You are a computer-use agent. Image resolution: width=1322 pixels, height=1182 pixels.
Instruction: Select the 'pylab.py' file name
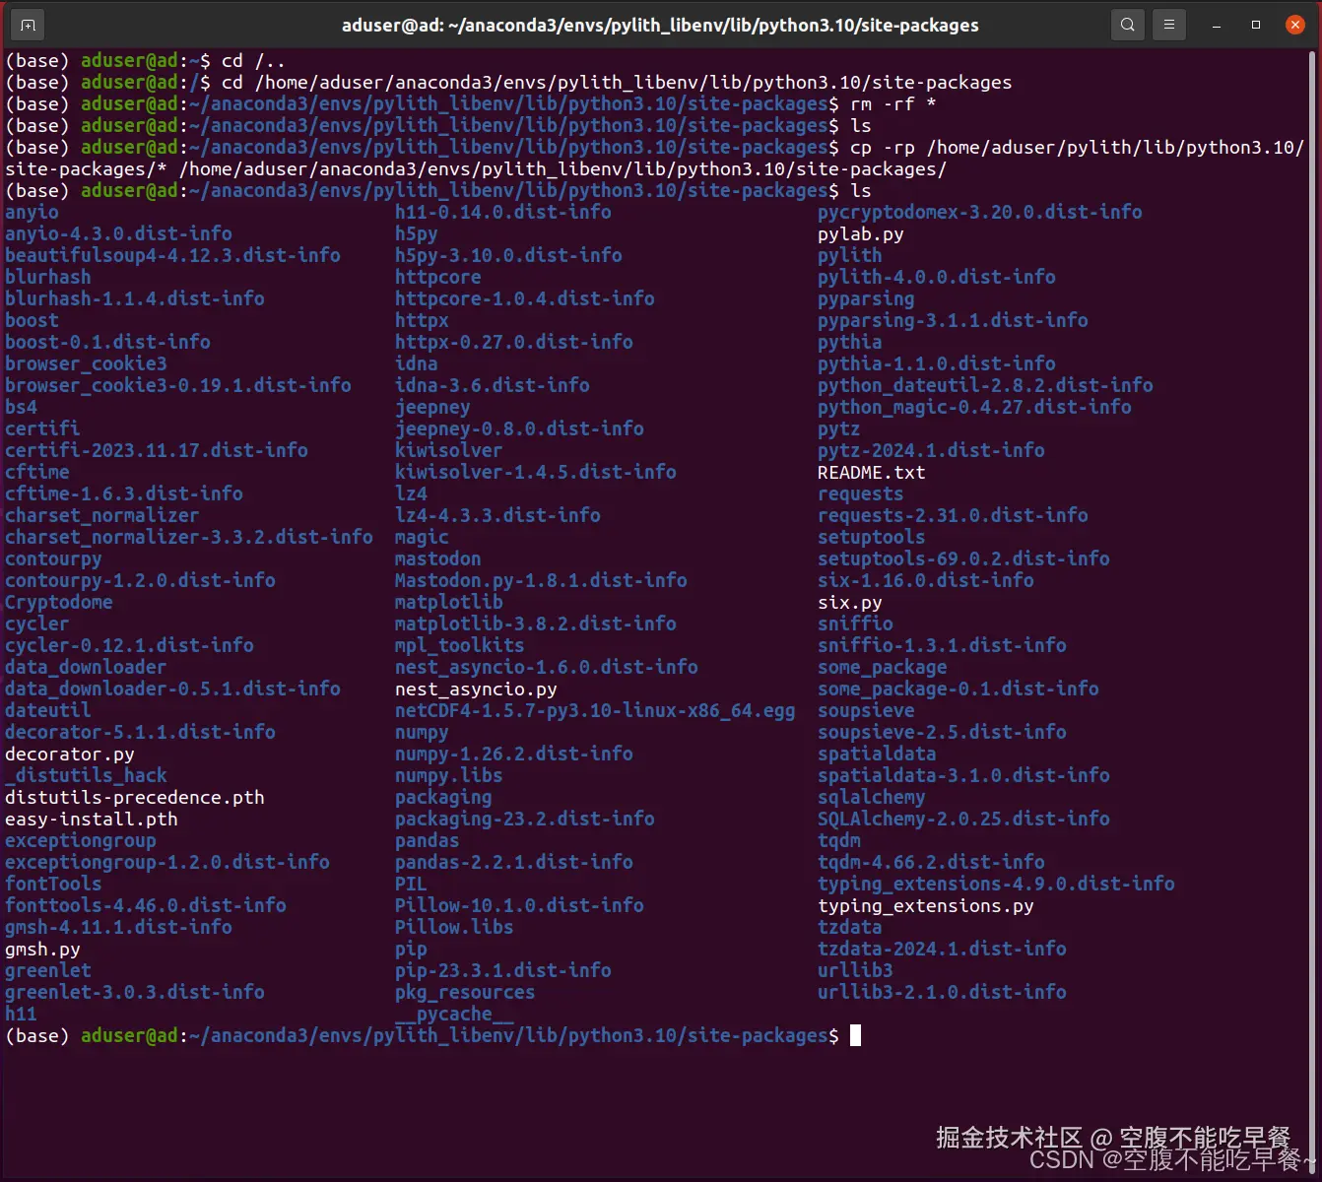point(861,233)
